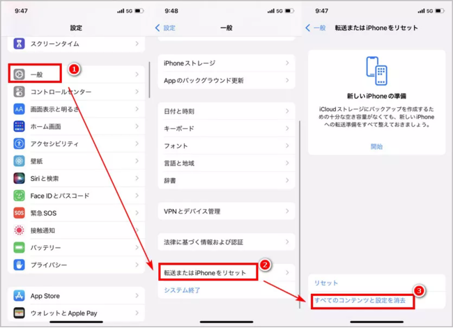Expand 法律に基づく情報および認証 chevron
453x328 pixels.
[287, 242]
